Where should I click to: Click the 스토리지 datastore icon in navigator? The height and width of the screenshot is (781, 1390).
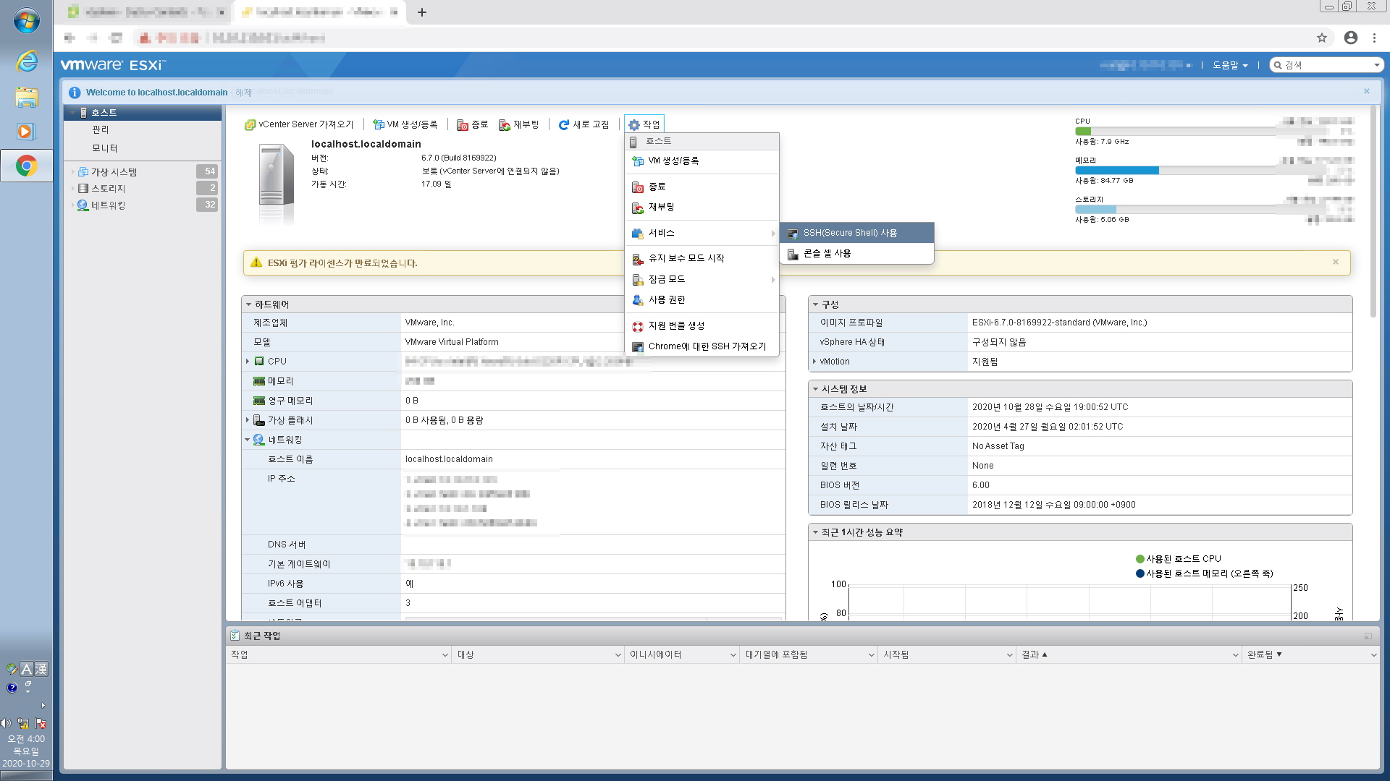(83, 189)
